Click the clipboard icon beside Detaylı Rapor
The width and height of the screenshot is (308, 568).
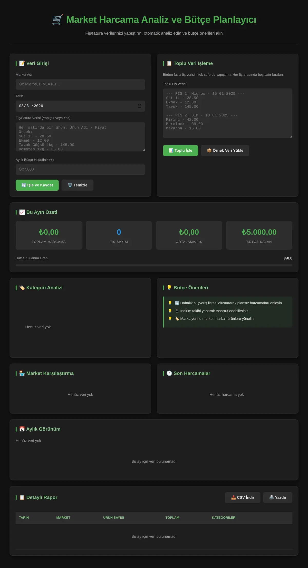(x=22, y=497)
